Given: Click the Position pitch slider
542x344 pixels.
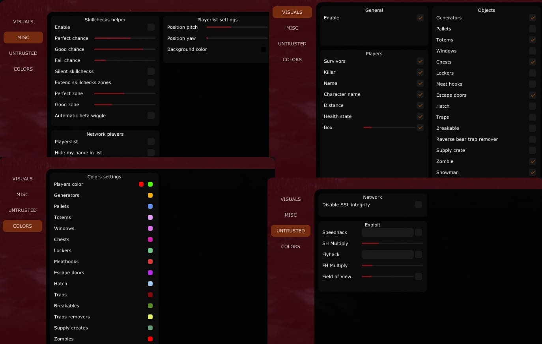Looking at the screenshot, I should [x=237, y=27].
